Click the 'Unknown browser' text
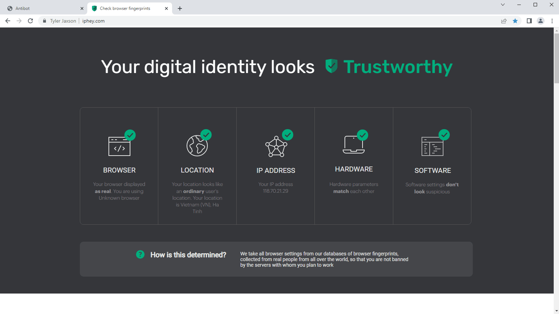559x314 pixels. tap(119, 198)
